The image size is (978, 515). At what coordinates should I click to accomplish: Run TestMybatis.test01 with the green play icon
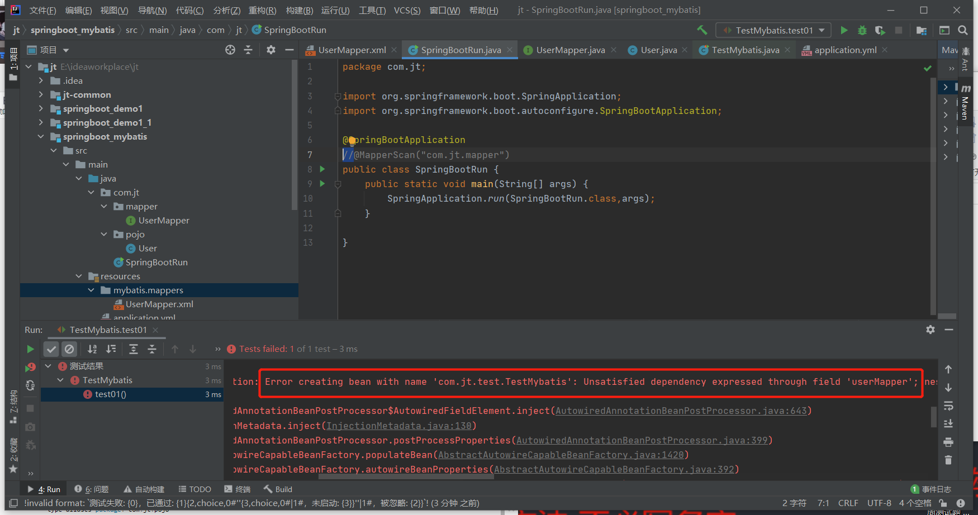(x=844, y=30)
